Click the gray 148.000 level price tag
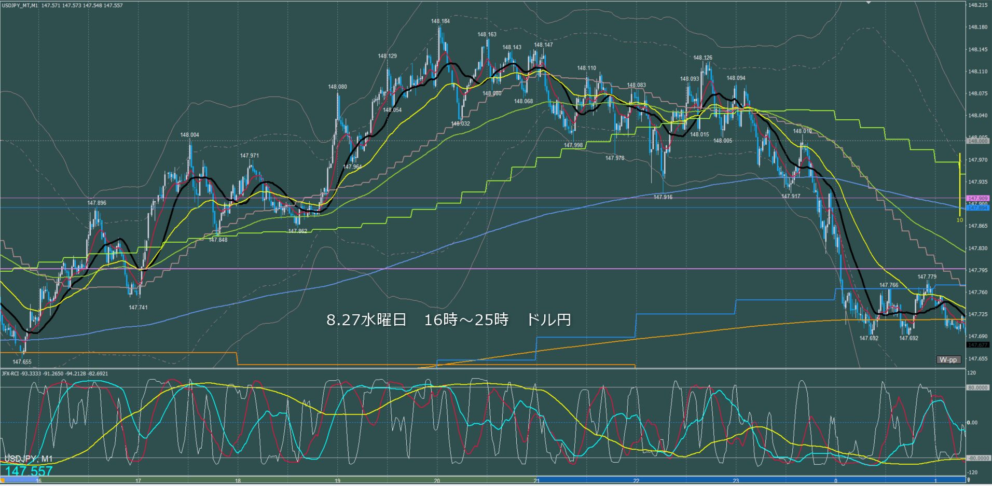The image size is (992, 486). click(x=977, y=141)
